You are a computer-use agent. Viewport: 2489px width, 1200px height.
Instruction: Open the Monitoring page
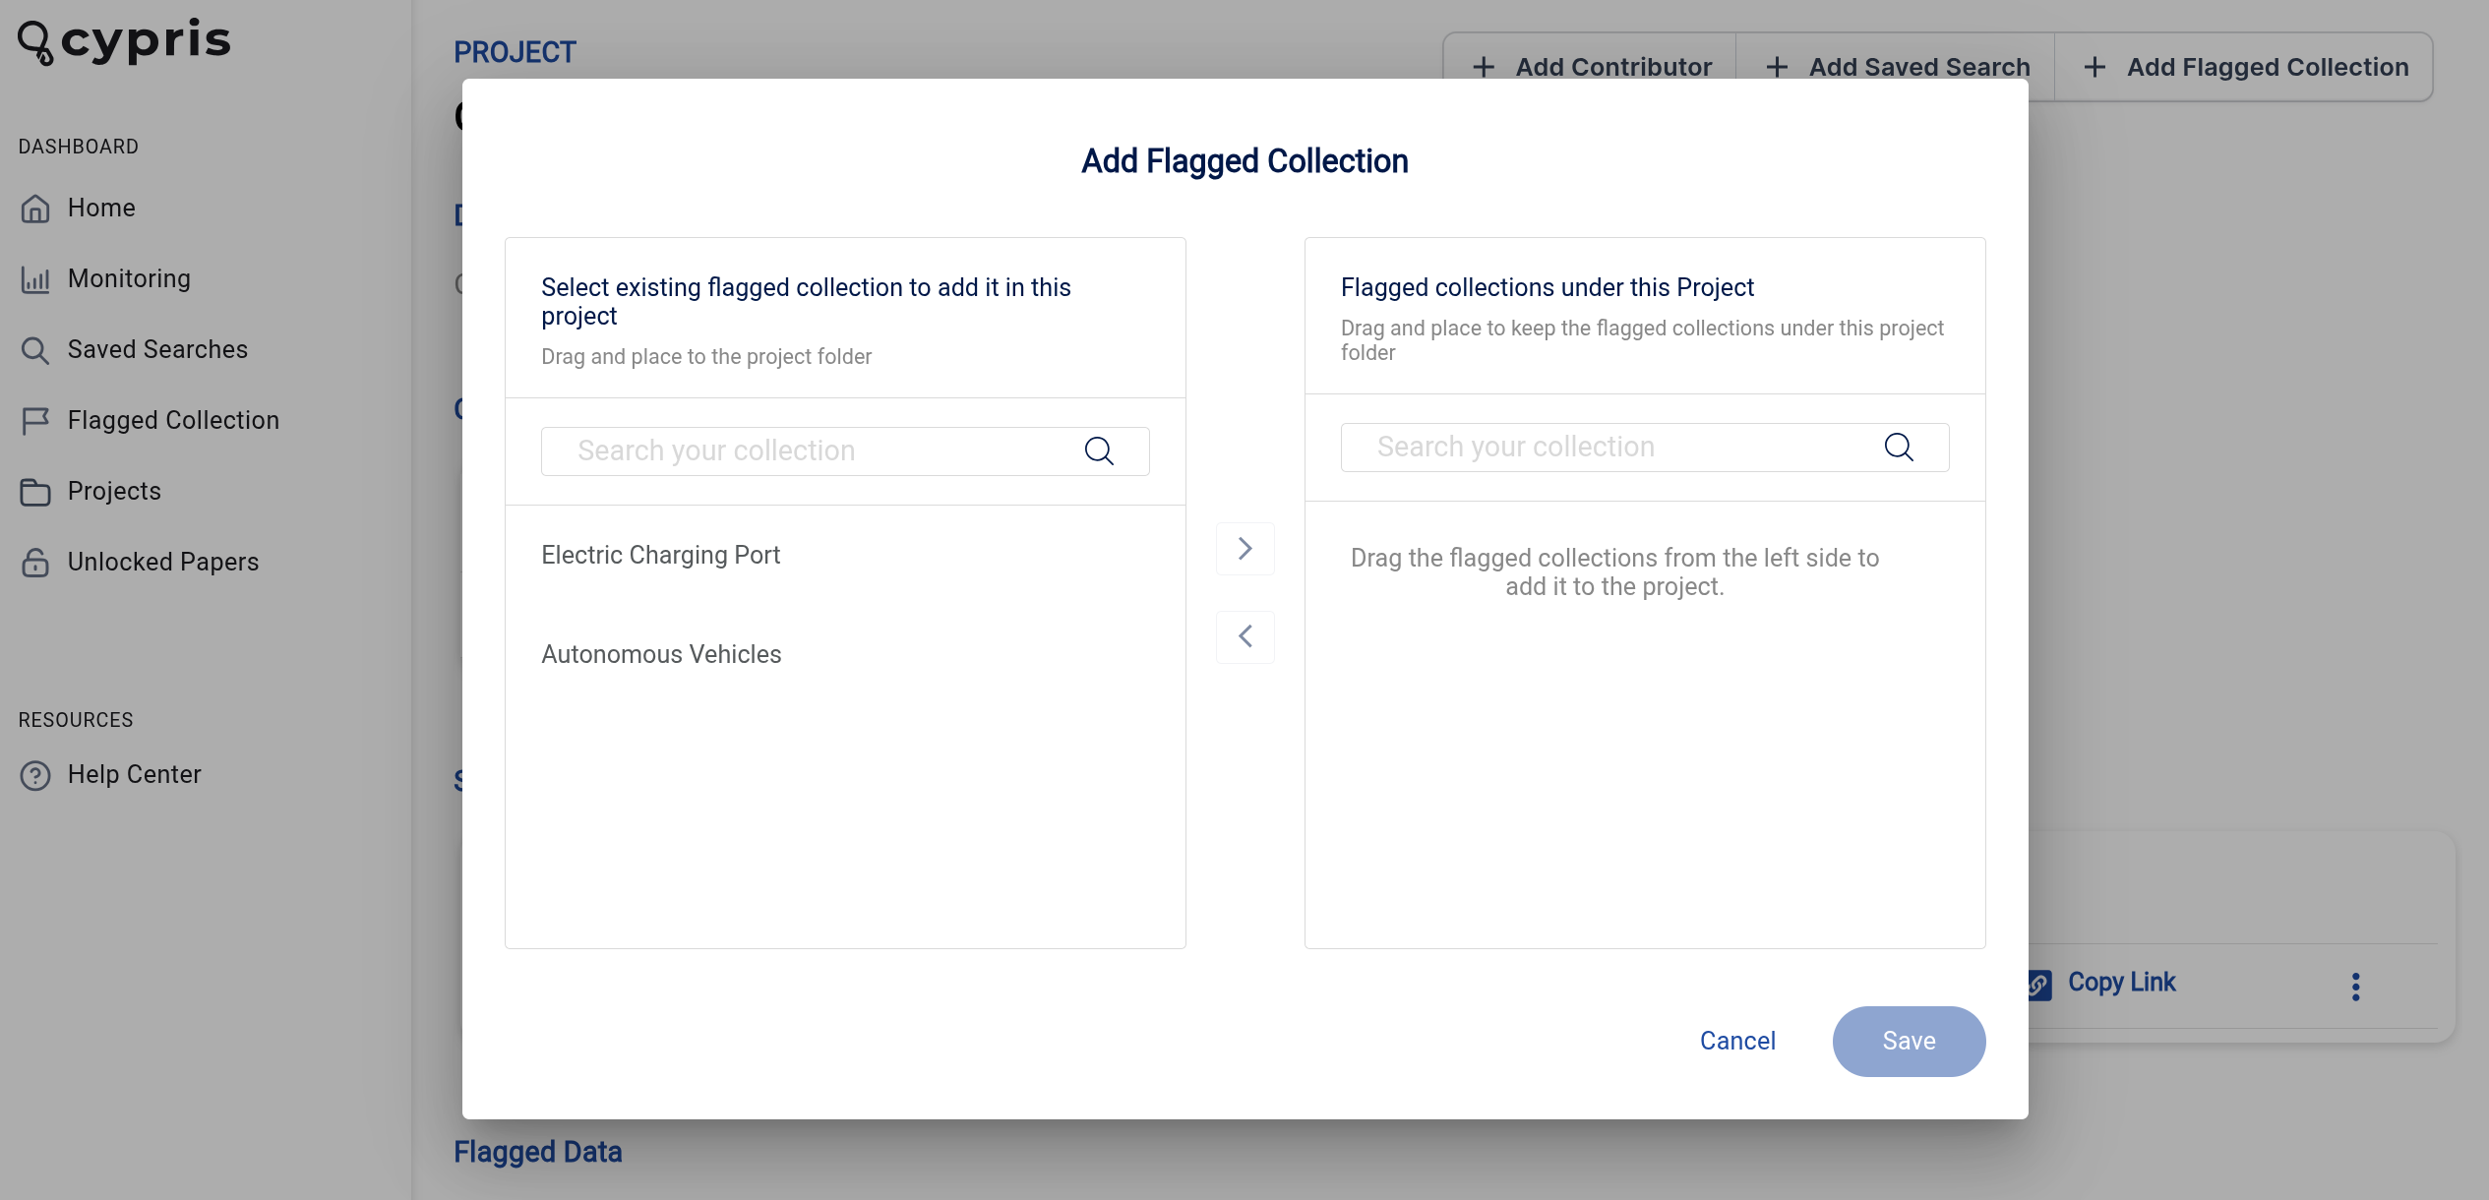(x=129, y=278)
